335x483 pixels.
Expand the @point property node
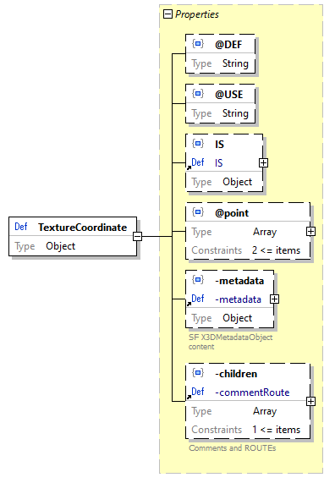tap(310, 231)
